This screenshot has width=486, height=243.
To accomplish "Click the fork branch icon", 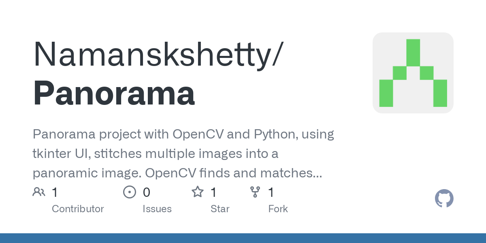I will (255, 192).
